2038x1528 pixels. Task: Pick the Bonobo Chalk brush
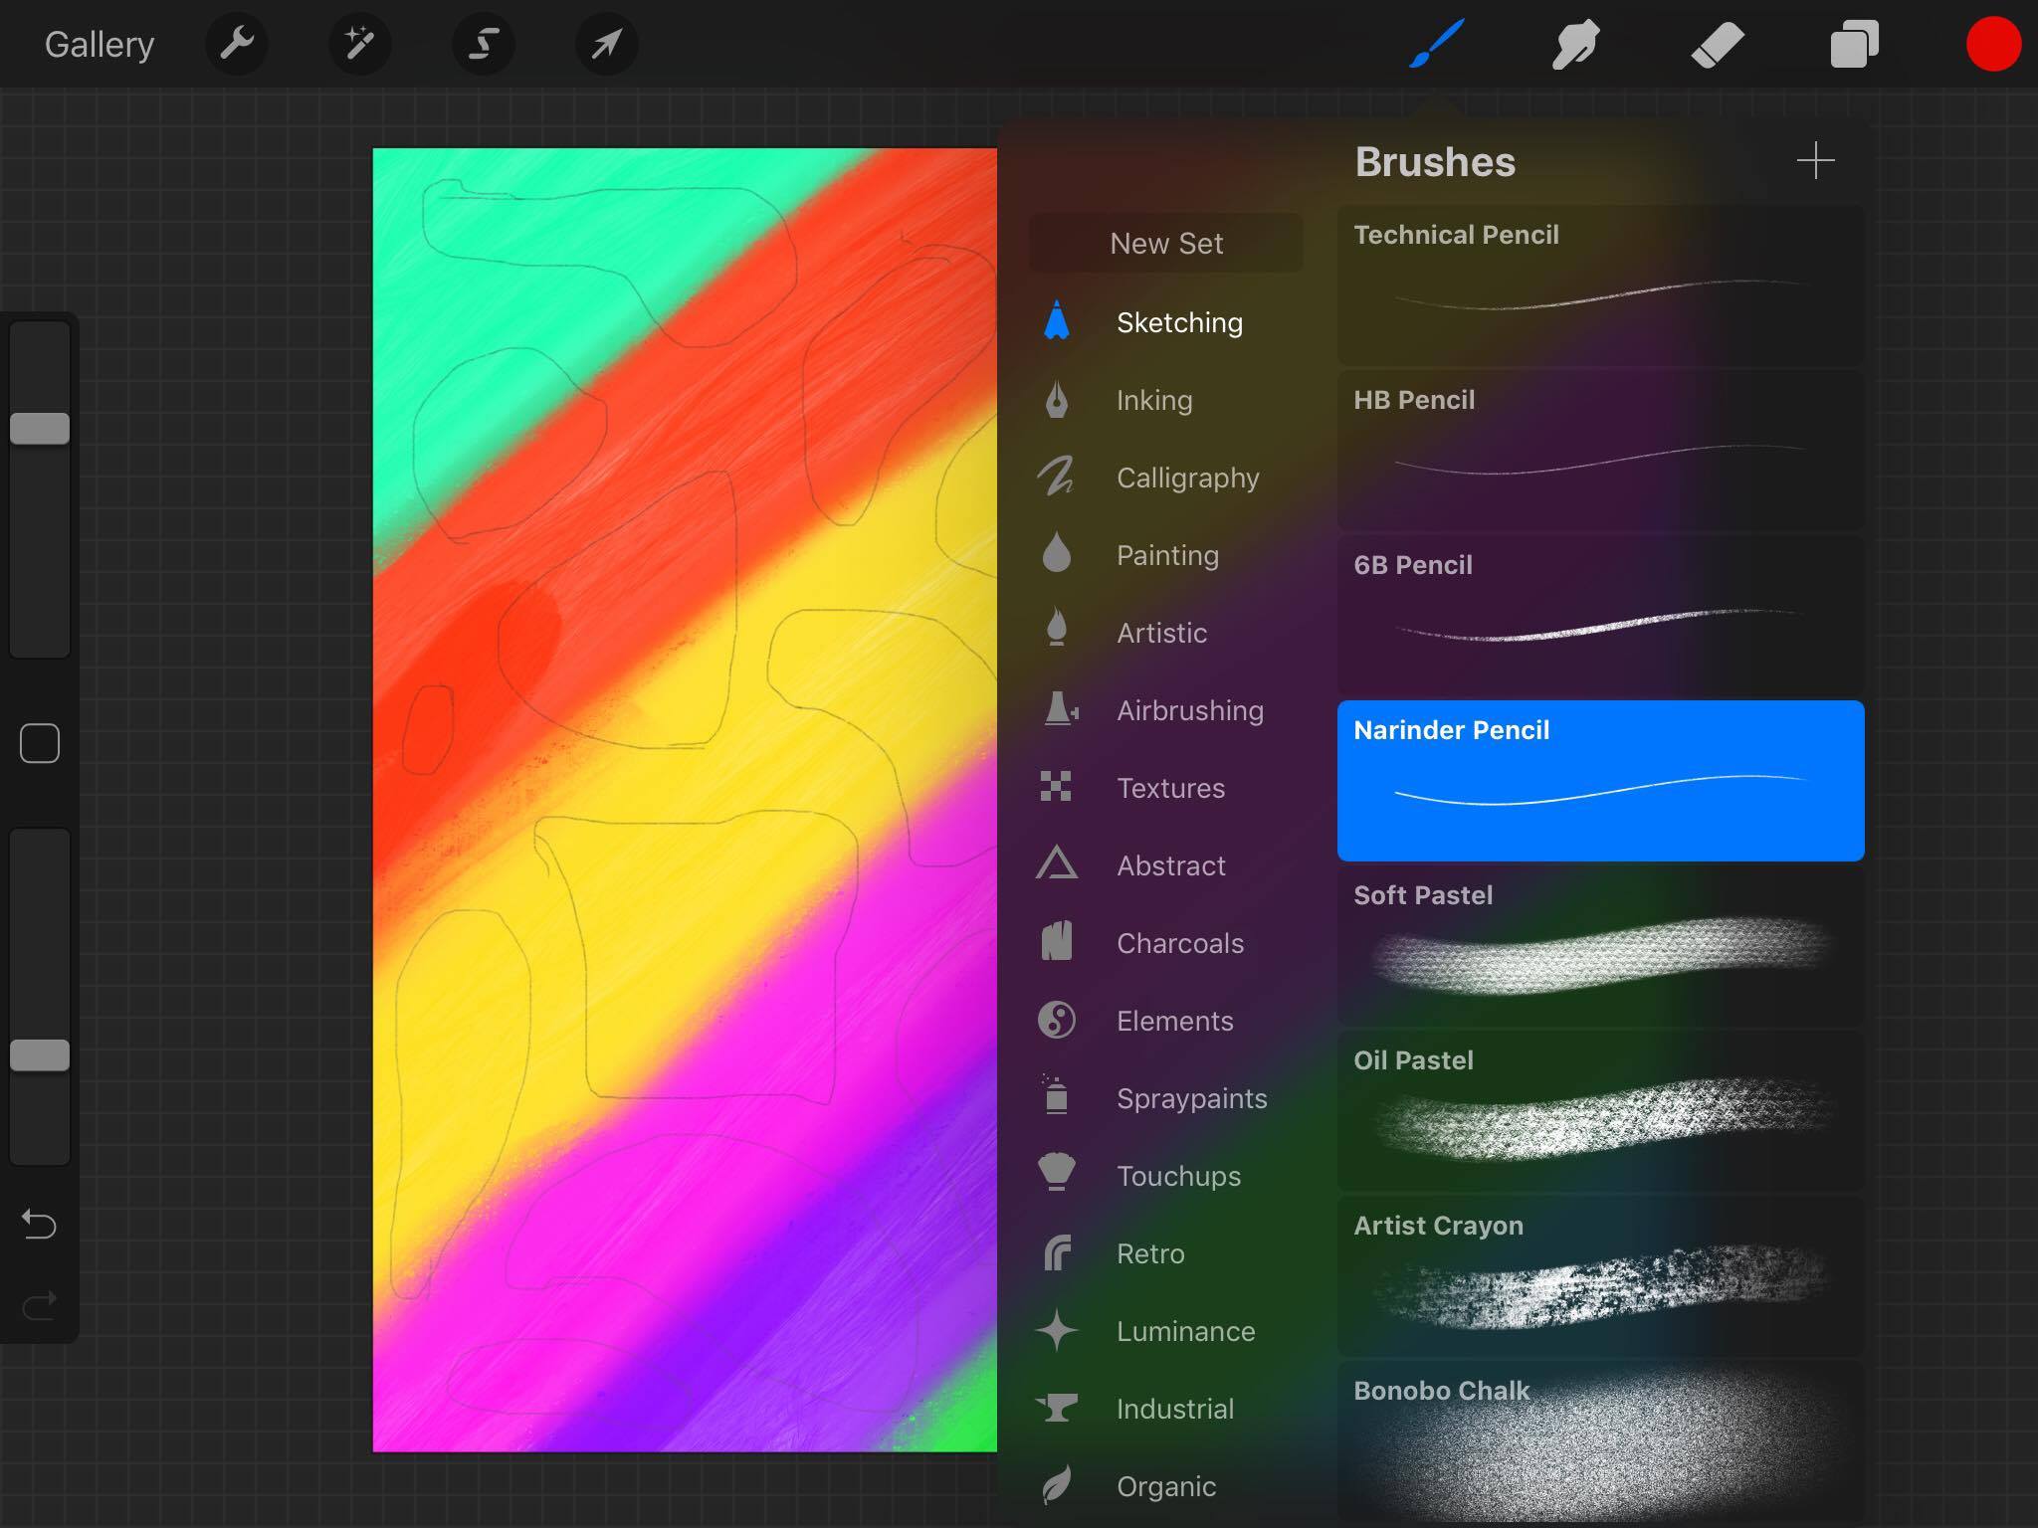tap(1600, 1441)
